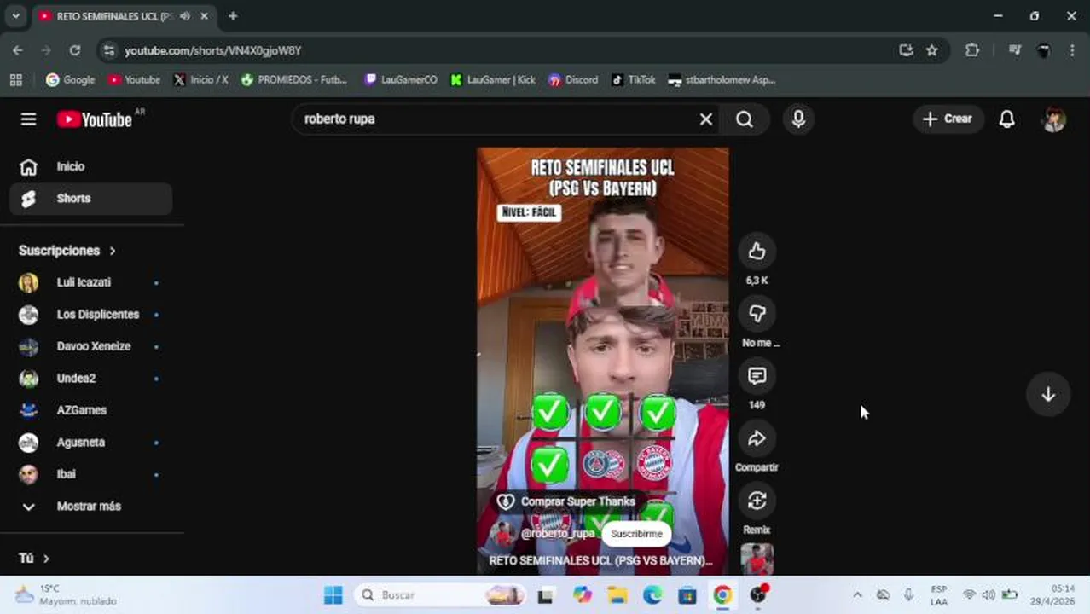Open a new browser tab
This screenshot has width=1090, height=614.
click(233, 16)
